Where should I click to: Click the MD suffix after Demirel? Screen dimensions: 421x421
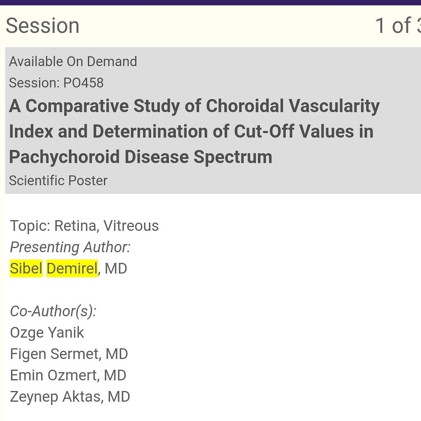116,269
